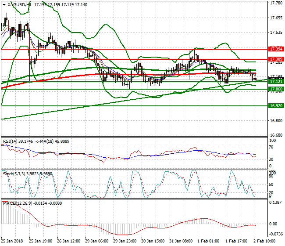Select the RSI(14) 39.1746 indicator label
The image size is (285, 246).
click(x=18, y=141)
